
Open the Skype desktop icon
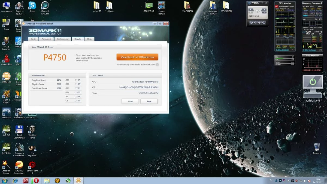point(32,5)
